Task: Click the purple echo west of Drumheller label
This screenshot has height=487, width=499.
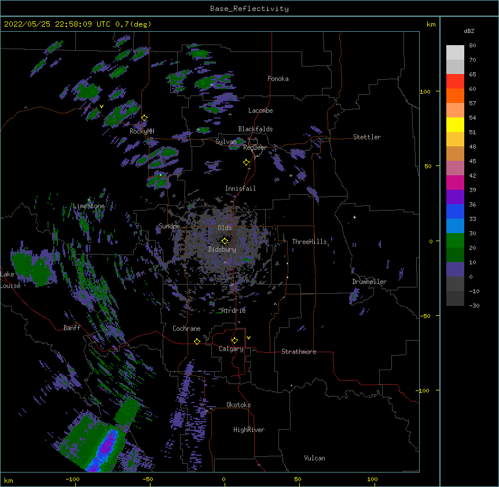Action: coord(354,296)
